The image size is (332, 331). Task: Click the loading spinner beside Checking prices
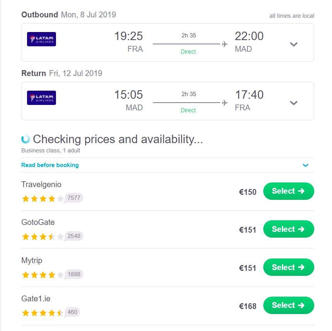[25, 139]
